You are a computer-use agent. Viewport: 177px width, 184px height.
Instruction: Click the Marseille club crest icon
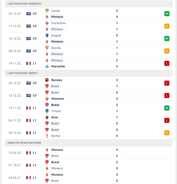pyautogui.click(x=47, y=66)
